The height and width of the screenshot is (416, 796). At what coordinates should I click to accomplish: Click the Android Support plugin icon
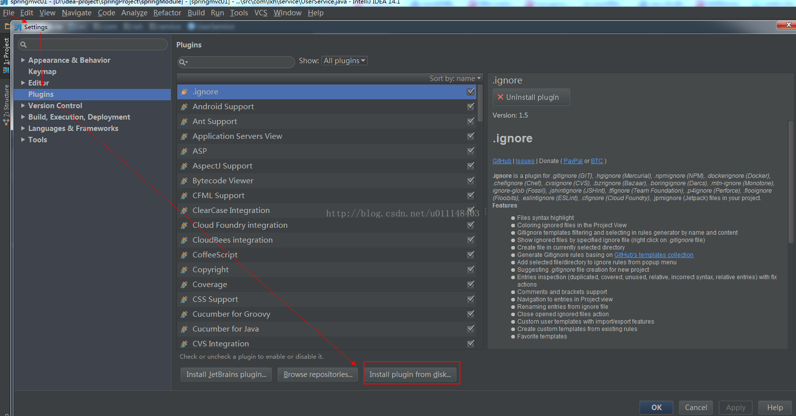184,107
